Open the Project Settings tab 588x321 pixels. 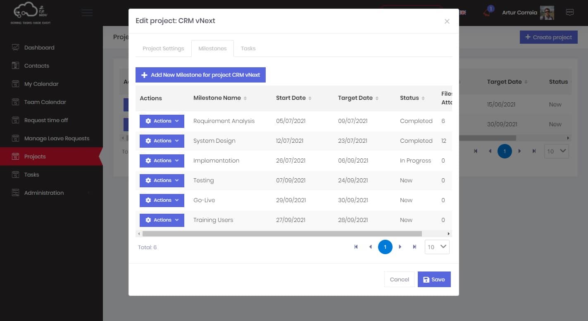click(x=163, y=48)
